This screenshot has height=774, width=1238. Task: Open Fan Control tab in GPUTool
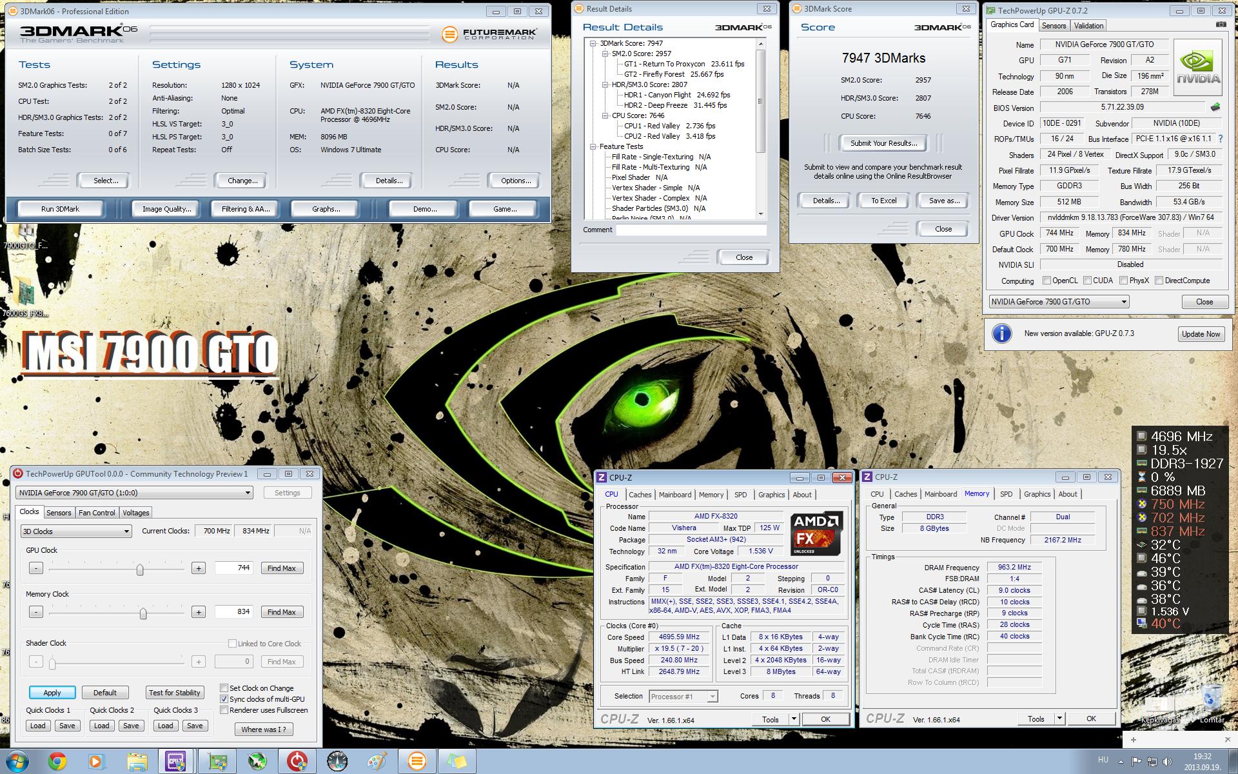(x=97, y=512)
